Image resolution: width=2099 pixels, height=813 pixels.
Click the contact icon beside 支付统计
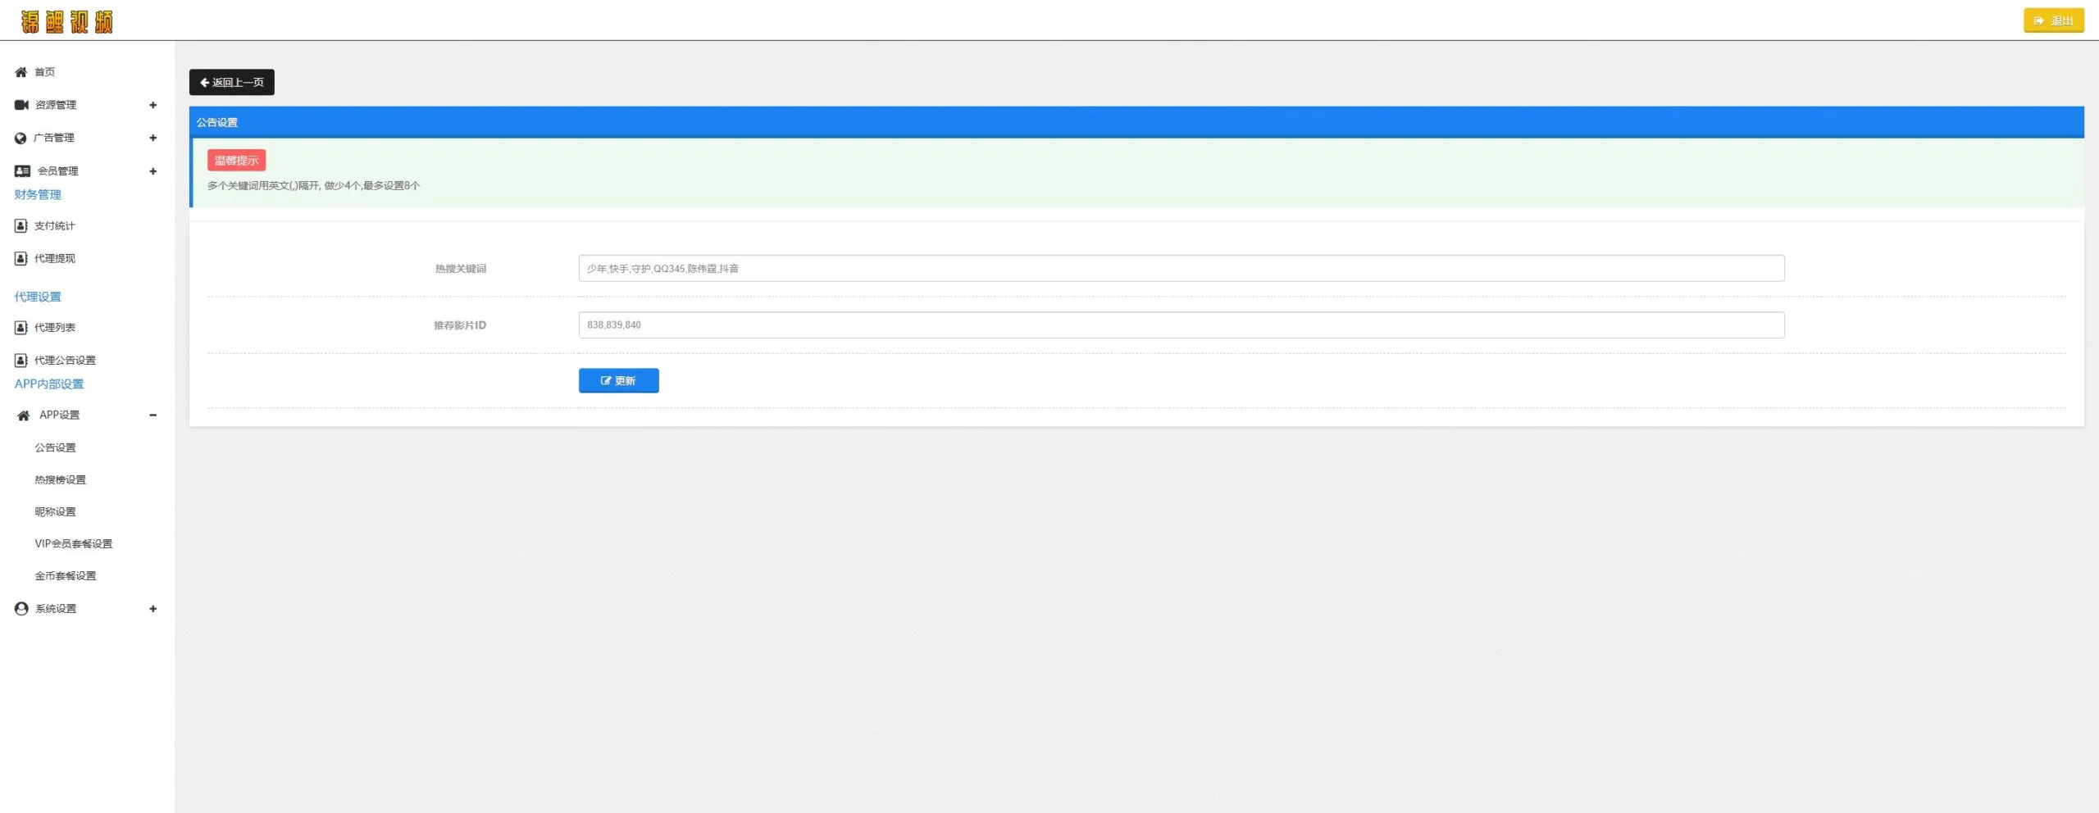click(21, 226)
